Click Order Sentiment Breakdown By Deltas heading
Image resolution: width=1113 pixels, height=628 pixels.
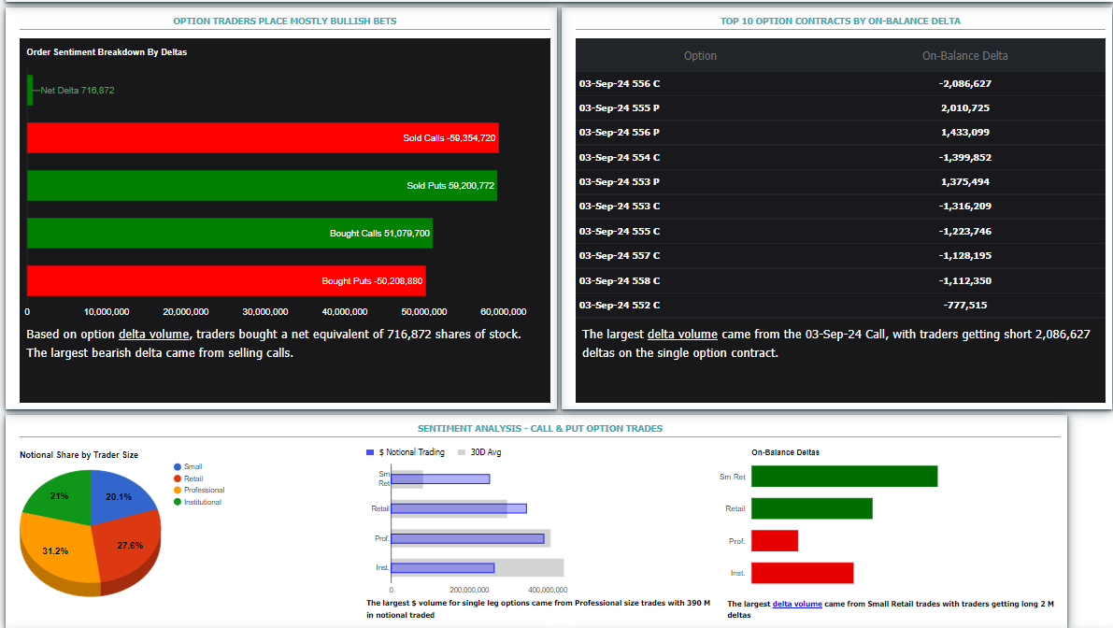click(107, 51)
